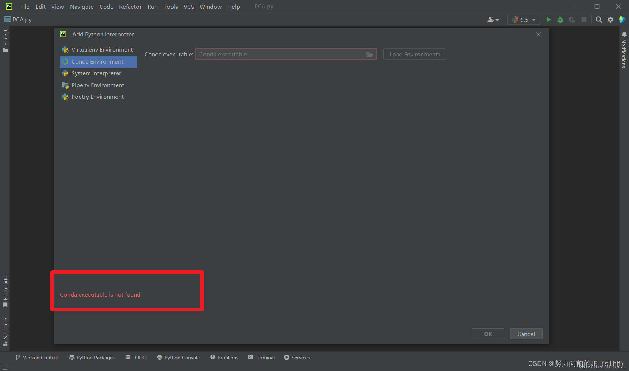The image size is (629, 371).
Task: Open IDE settings gear icon
Action: 610,20
